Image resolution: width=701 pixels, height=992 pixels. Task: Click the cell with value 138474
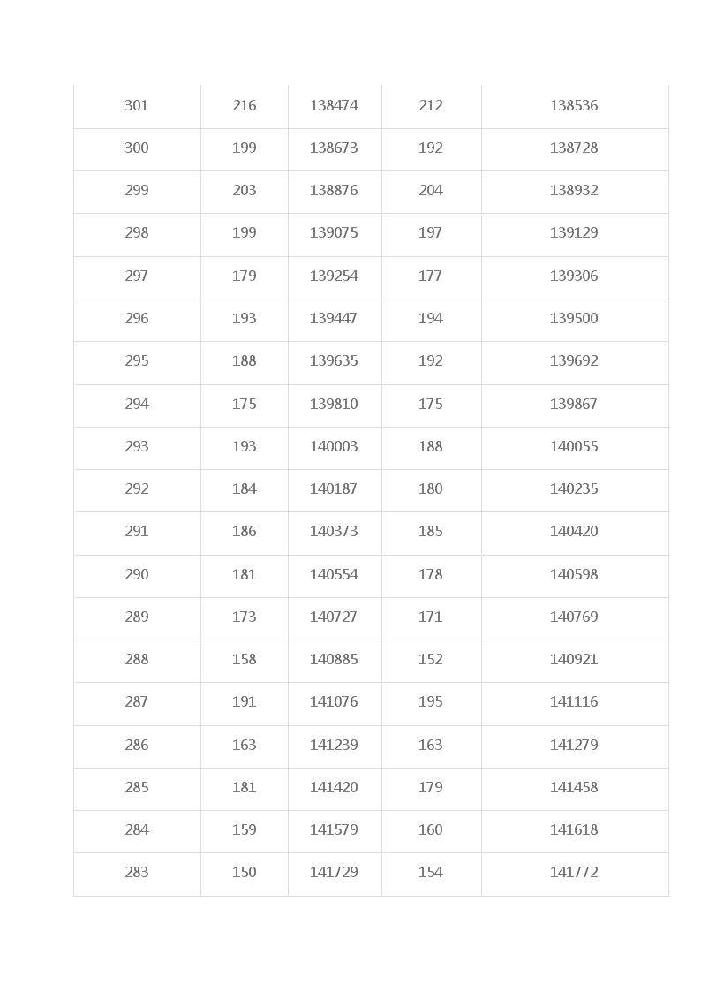click(x=335, y=106)
